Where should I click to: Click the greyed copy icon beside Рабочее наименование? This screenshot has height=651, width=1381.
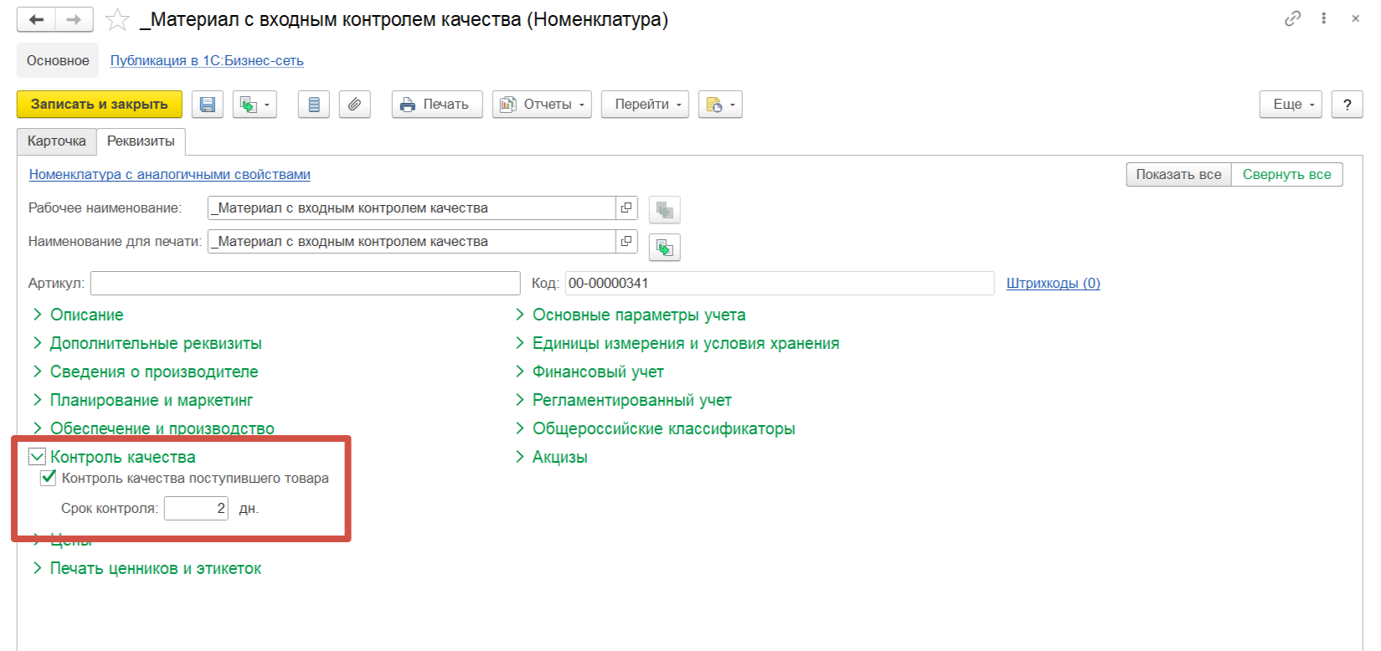point(664,210)
